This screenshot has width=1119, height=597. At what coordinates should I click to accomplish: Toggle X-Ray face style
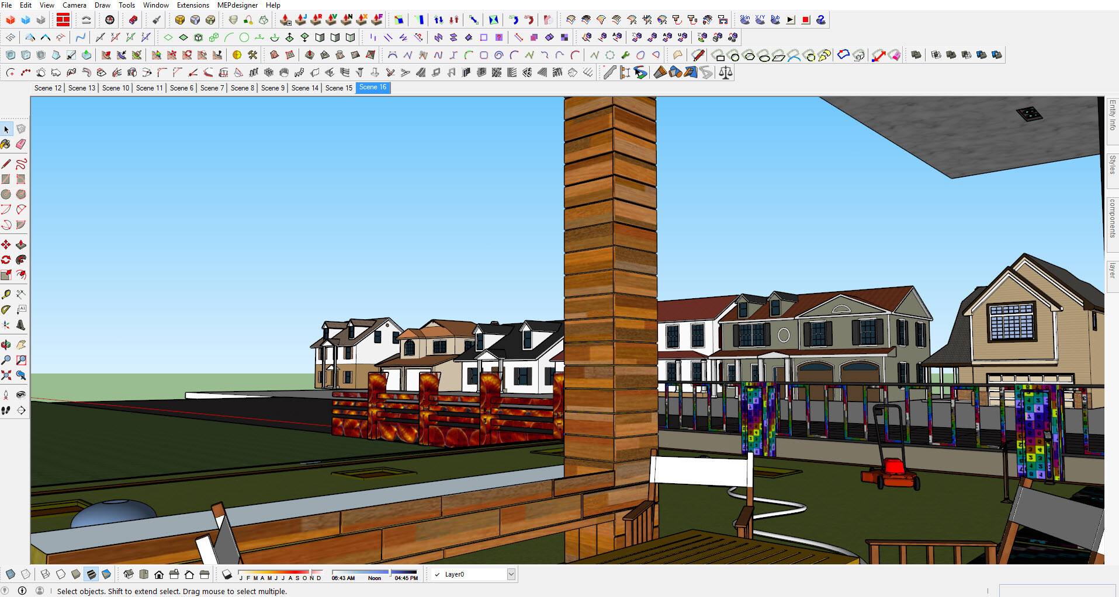point(11,574)
